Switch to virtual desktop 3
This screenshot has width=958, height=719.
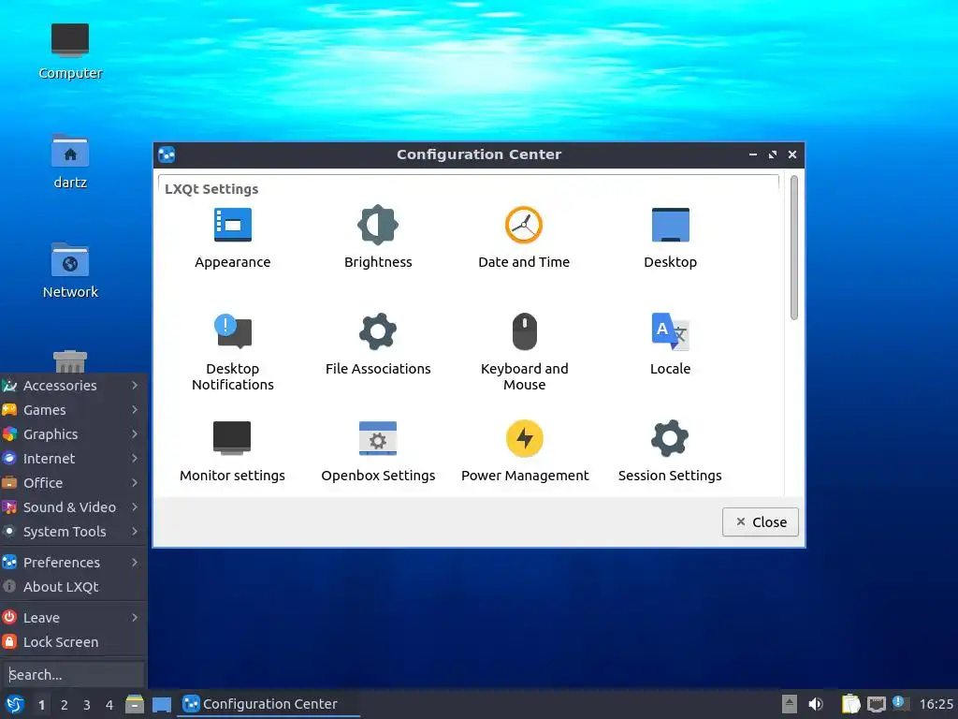click(87, 705)
